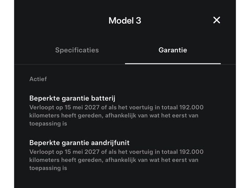Select the Garantie tab
Screen dimensions: 250x188
pos(173,50)
